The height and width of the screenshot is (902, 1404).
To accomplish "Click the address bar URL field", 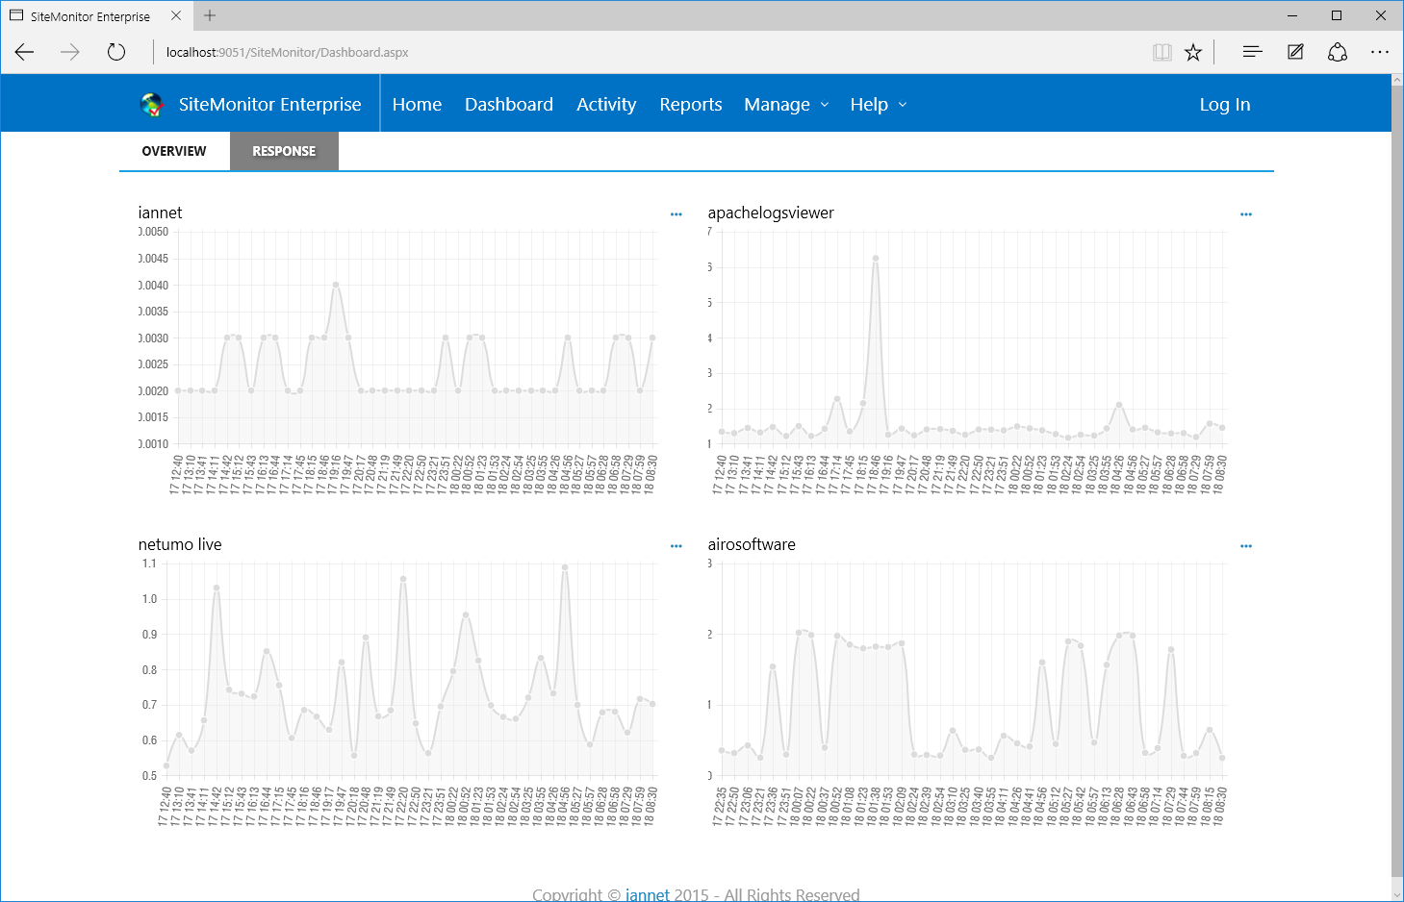I will [x=645, y=52].
